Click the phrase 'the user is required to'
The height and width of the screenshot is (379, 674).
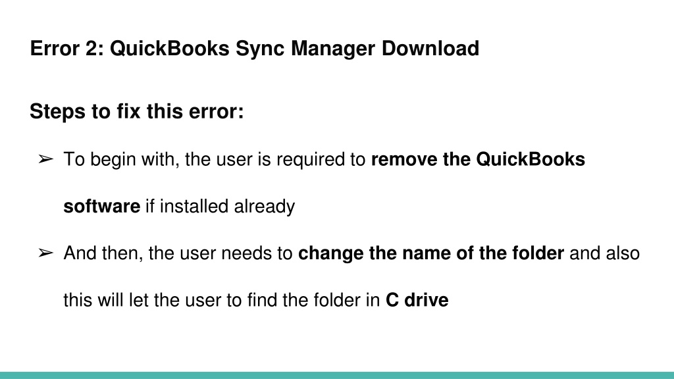click(275, 159)
